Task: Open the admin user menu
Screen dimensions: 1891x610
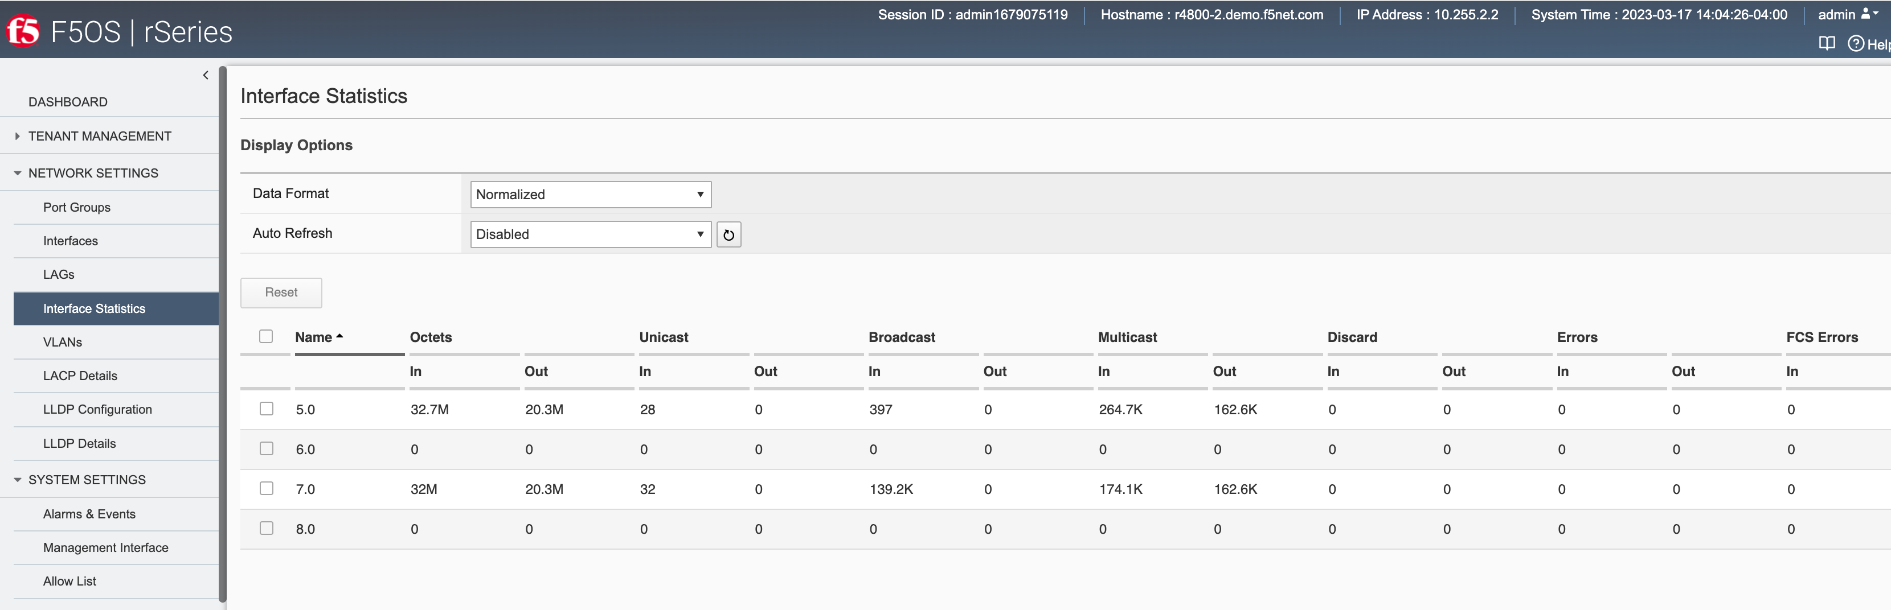Action: (1847, 15)
